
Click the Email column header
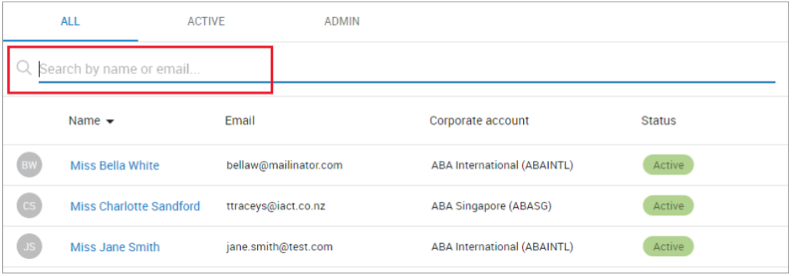240,121
